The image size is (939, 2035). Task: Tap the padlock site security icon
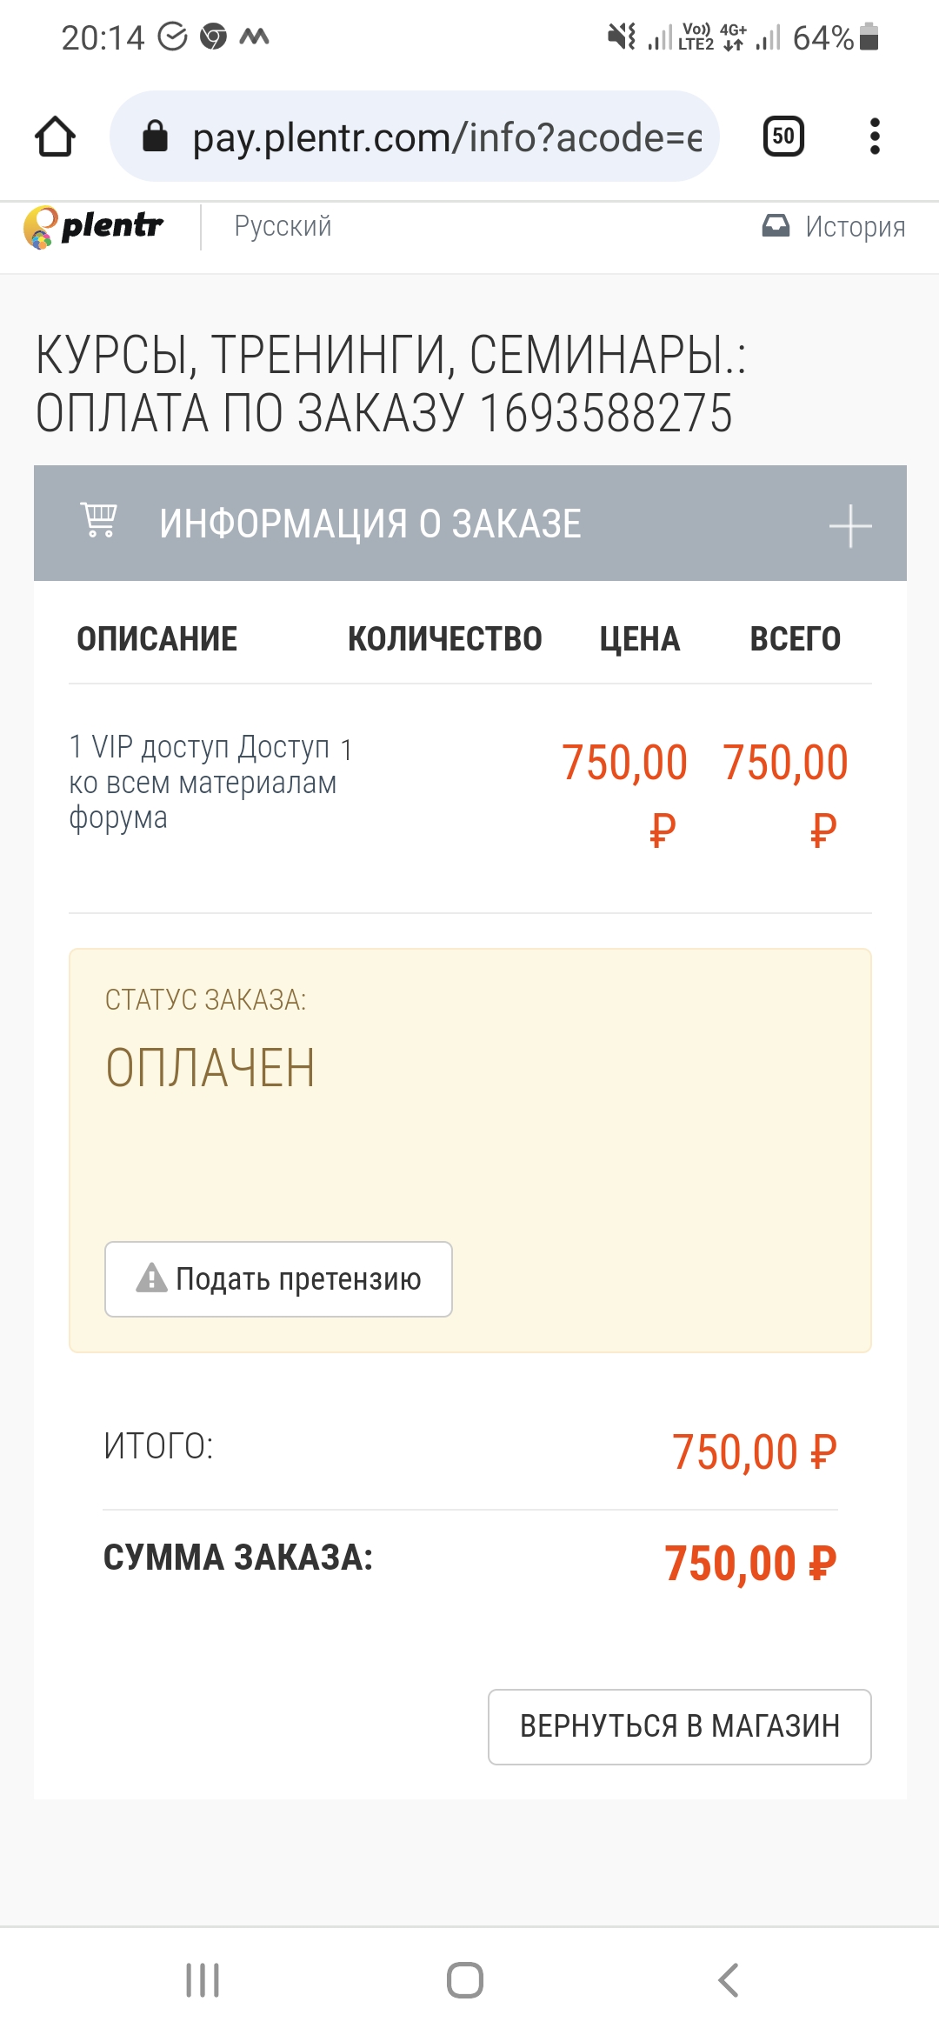tap(155, 137)
